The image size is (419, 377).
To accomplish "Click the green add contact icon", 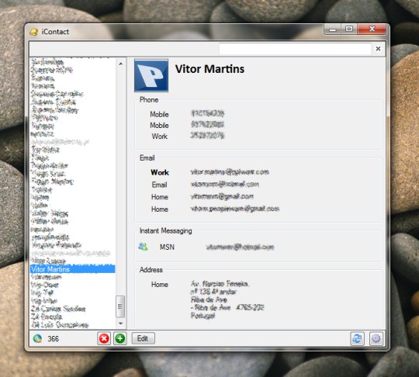I will 120,338.
